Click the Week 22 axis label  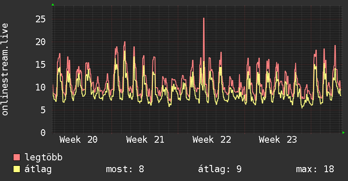click(x=212, y=140)
